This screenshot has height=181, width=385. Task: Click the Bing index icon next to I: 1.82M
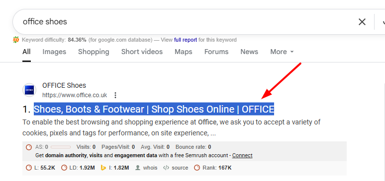tap(103, 168)
